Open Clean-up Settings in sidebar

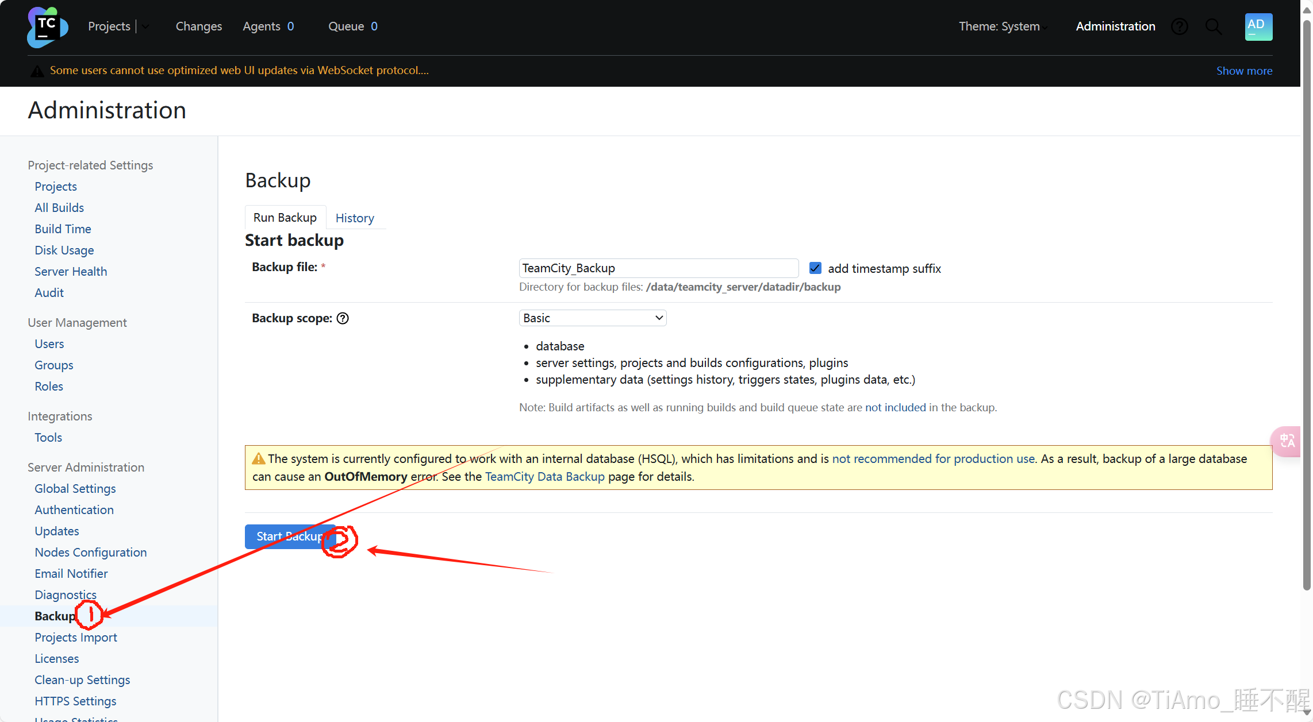tap(82, 679)
